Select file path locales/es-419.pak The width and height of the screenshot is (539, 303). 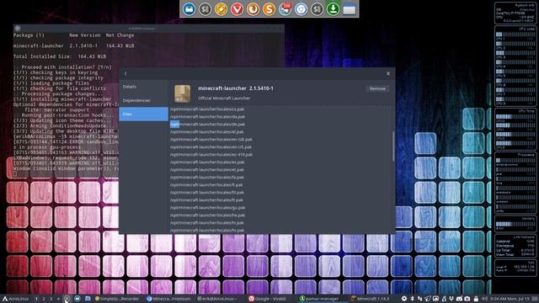click(211, 155)
